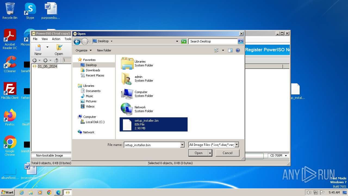The width and height of the screenshot is (348, 196).
Task: Select Computer node in navigation pane
Action: coord(89,117)
